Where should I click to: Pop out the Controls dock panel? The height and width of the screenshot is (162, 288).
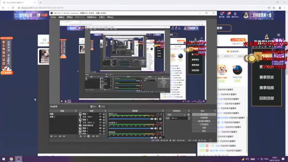[x=215, y=111]
